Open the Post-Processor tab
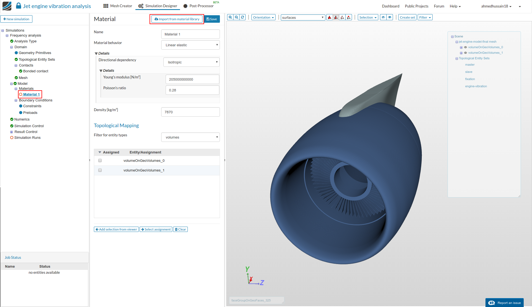Image resolution: width=532 pixels, height=307 pixels. (x=198, y=6)
